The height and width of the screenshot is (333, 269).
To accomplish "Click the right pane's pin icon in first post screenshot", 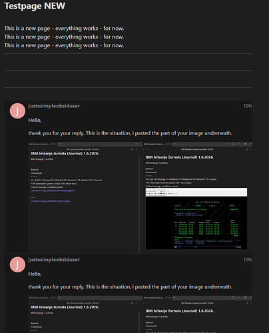I will 166,144.
